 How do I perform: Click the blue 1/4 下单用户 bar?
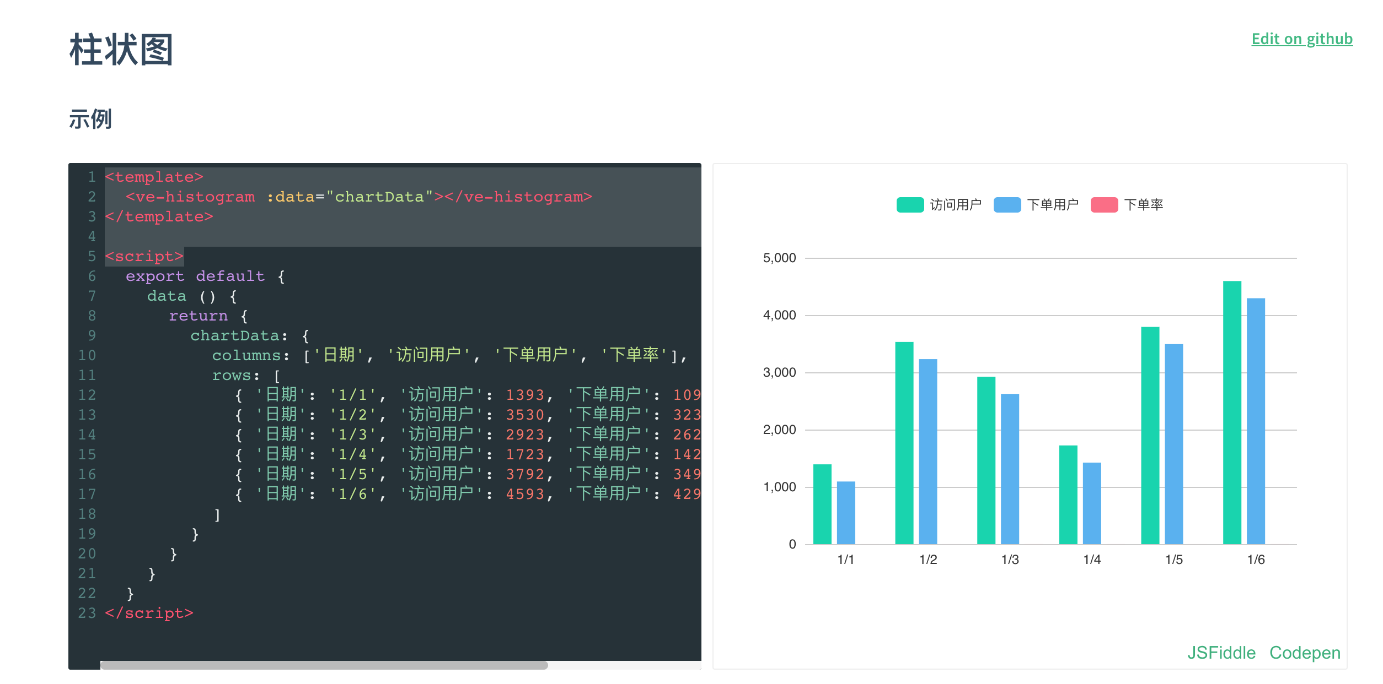(x=1092, y=503)
